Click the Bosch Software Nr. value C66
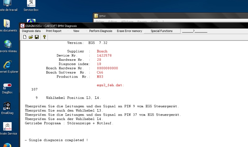This screenshot has width=248, height=147. click(x=100, y=73)
